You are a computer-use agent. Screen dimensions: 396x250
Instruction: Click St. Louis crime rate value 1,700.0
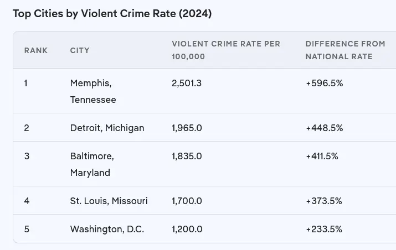187,201
